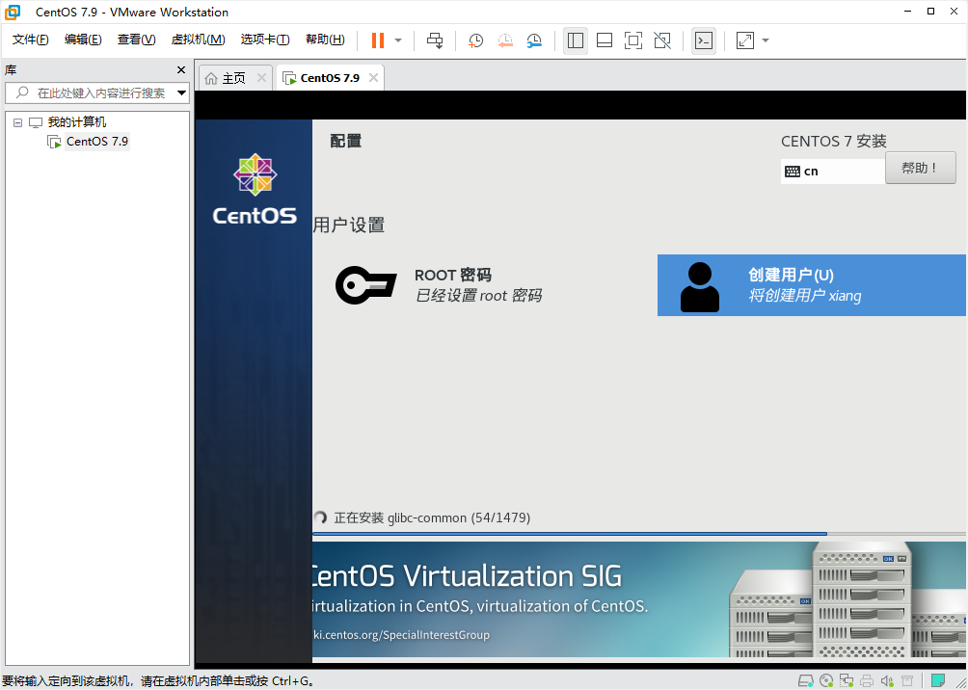Click the hard disk status icon

805,680
